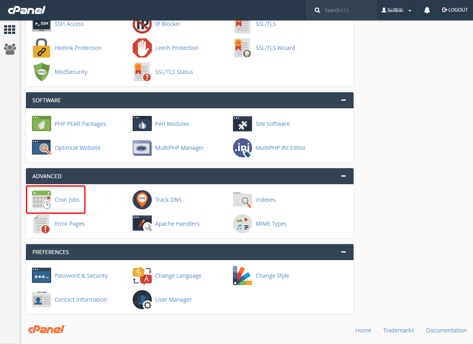This screenshot has height=344, width=473.
Task: Open the notifications bell icon
Action: click(x=427, y=10)
